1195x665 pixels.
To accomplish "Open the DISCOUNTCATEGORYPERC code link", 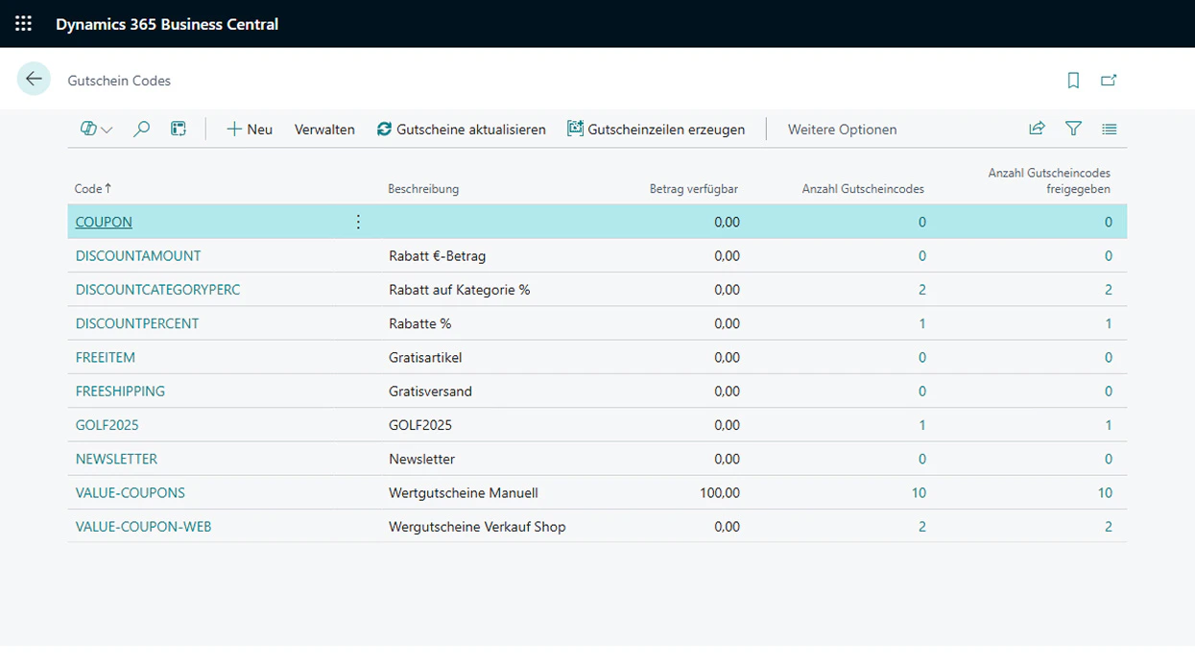I will click(x=157, y=290).
